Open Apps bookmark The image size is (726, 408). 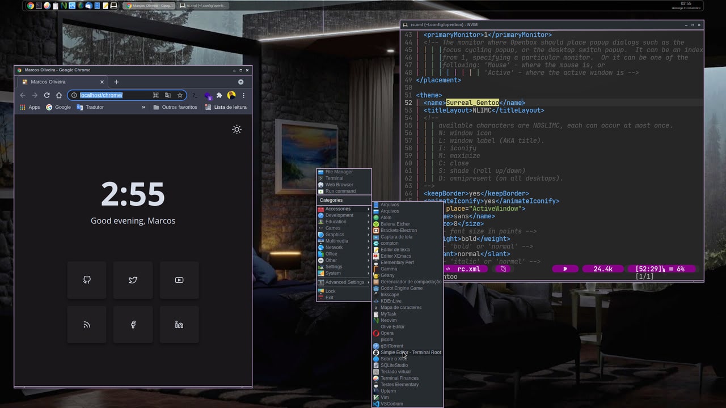click(30, 107)
